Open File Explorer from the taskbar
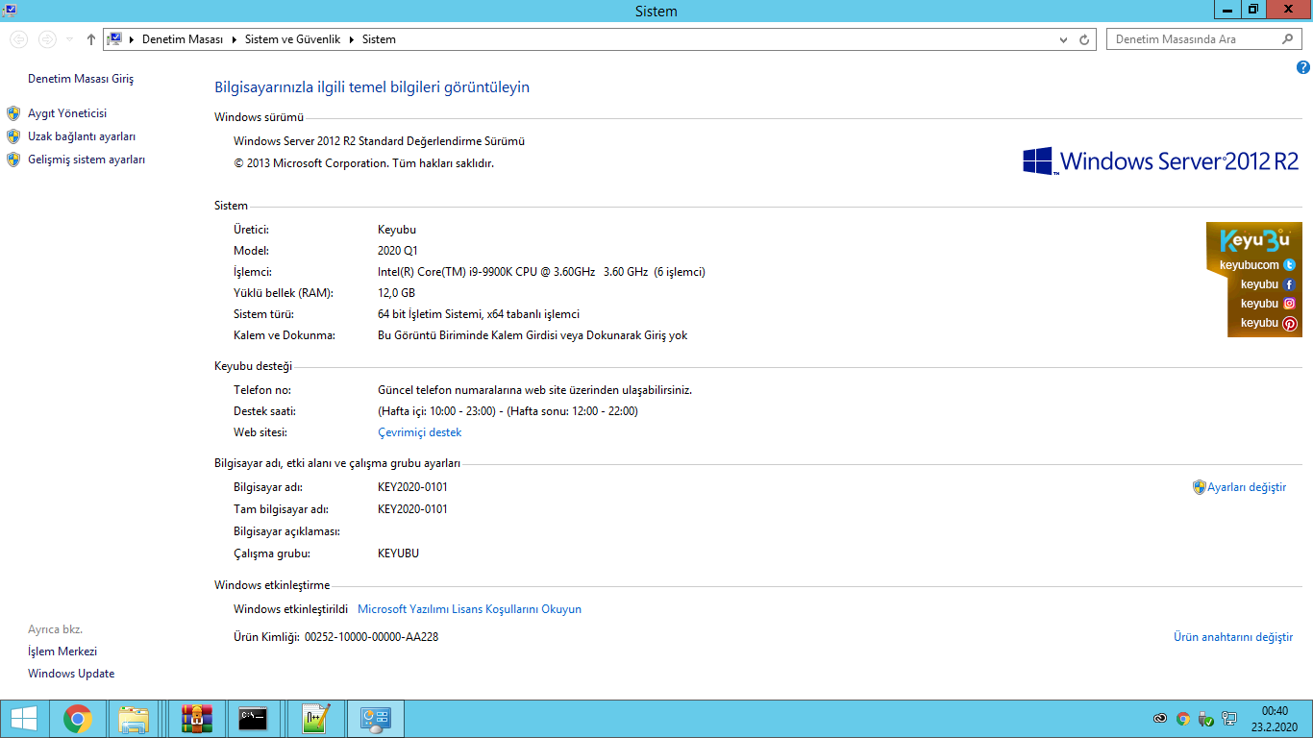 point(134,719)
